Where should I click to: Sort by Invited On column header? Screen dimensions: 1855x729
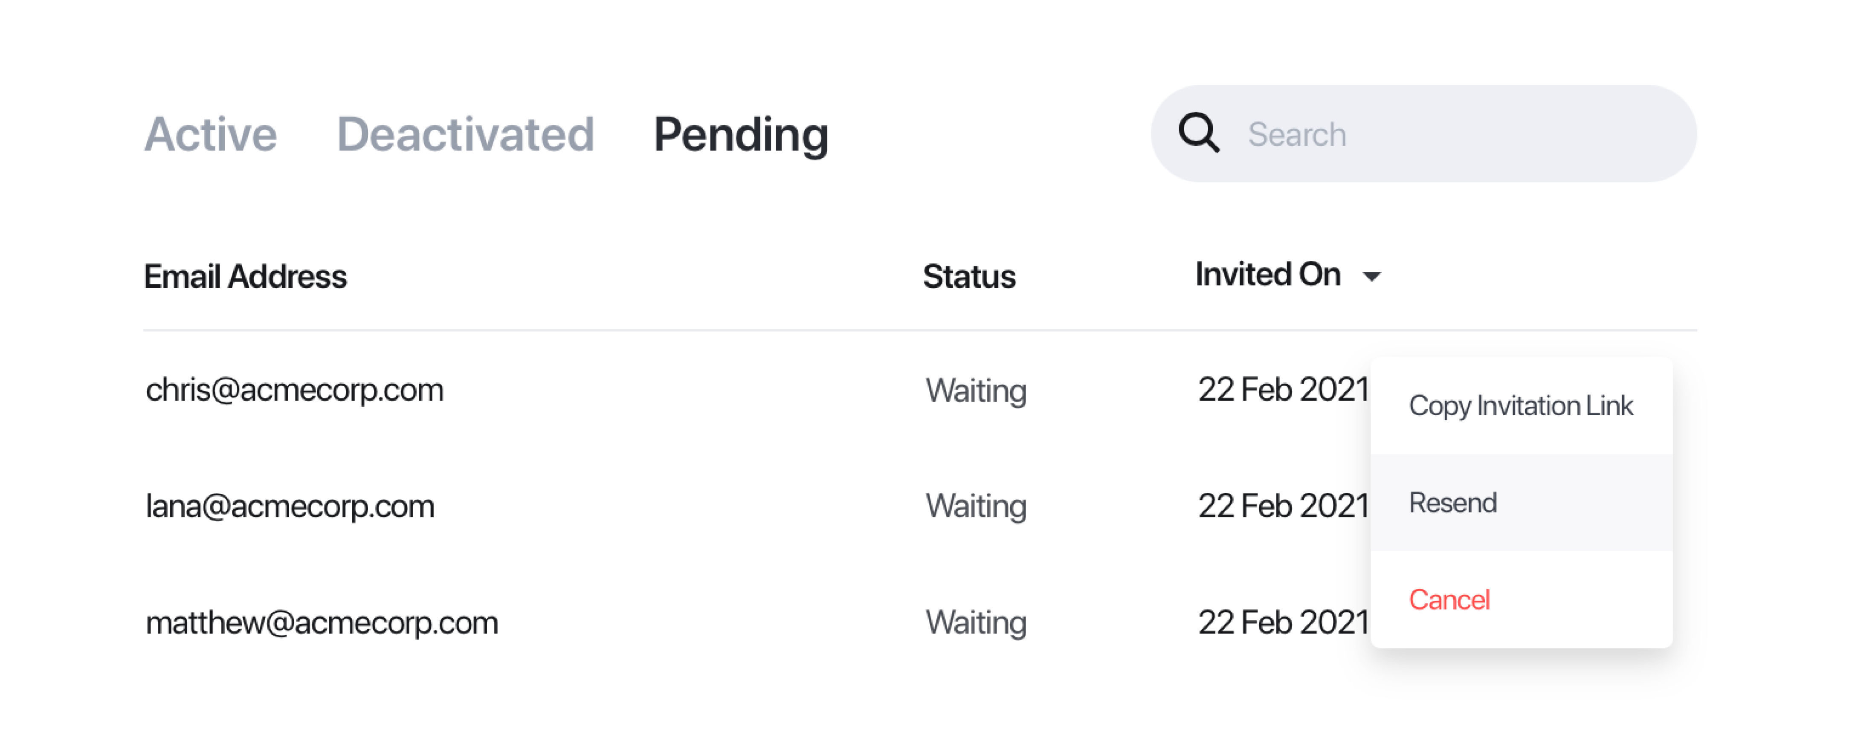click(x=1268, y=274)
